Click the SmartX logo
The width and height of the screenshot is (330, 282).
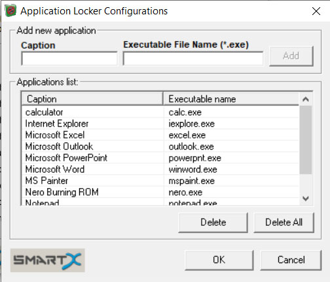point(48,260)
